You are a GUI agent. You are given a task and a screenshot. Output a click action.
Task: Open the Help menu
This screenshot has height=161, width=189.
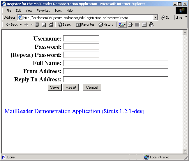[x=70, y=10]
